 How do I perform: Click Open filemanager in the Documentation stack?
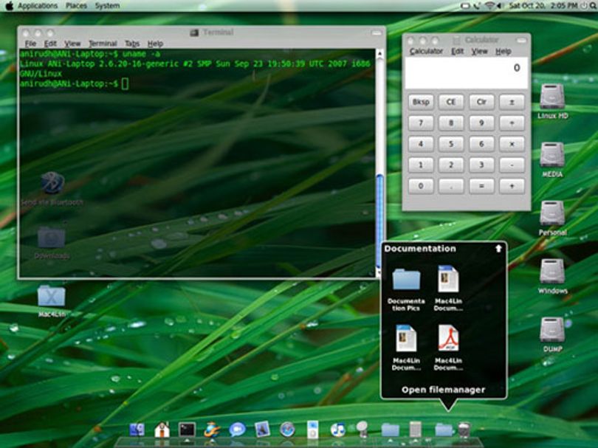click(x=443, y=390)
